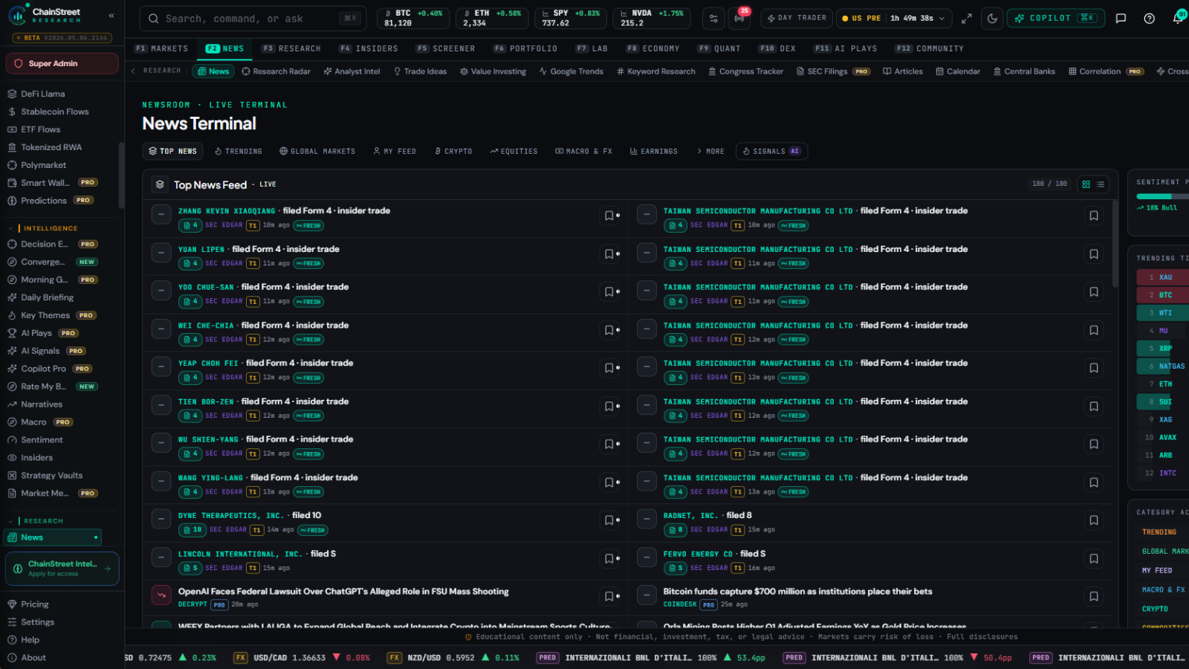The height and width of the screenshot is (669, 1189).
Task: Open DeFi Llama in sidebar
Action: pos(42,94)
